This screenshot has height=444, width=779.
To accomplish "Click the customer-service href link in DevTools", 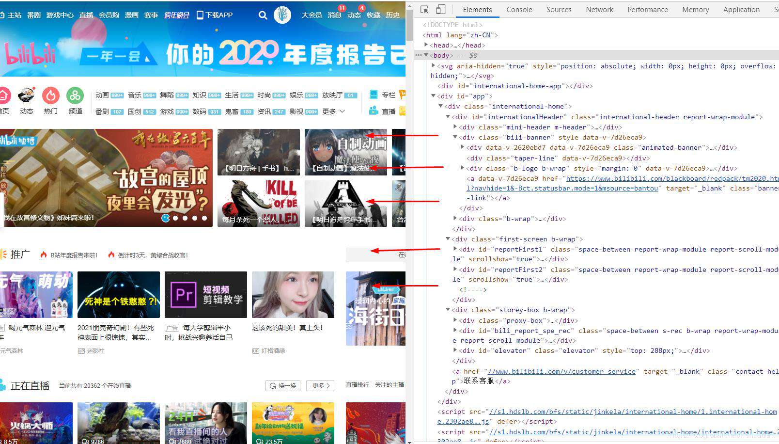I will pyautogui.click(x=561, y=371).
